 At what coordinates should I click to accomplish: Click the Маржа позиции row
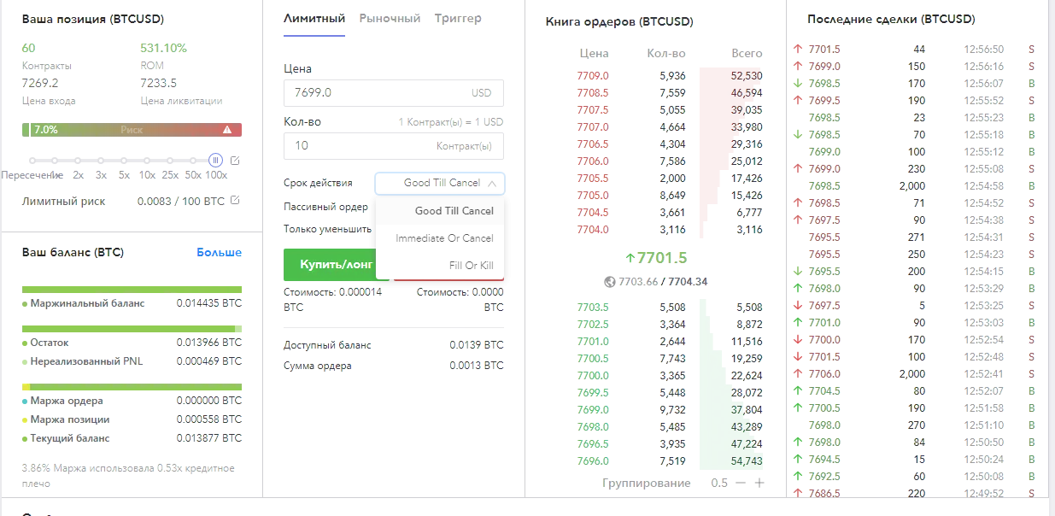132,419
